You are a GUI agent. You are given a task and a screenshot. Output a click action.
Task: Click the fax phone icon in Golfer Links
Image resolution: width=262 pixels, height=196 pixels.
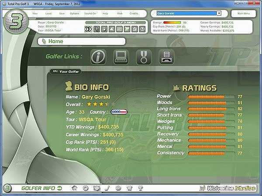[166, 57]
